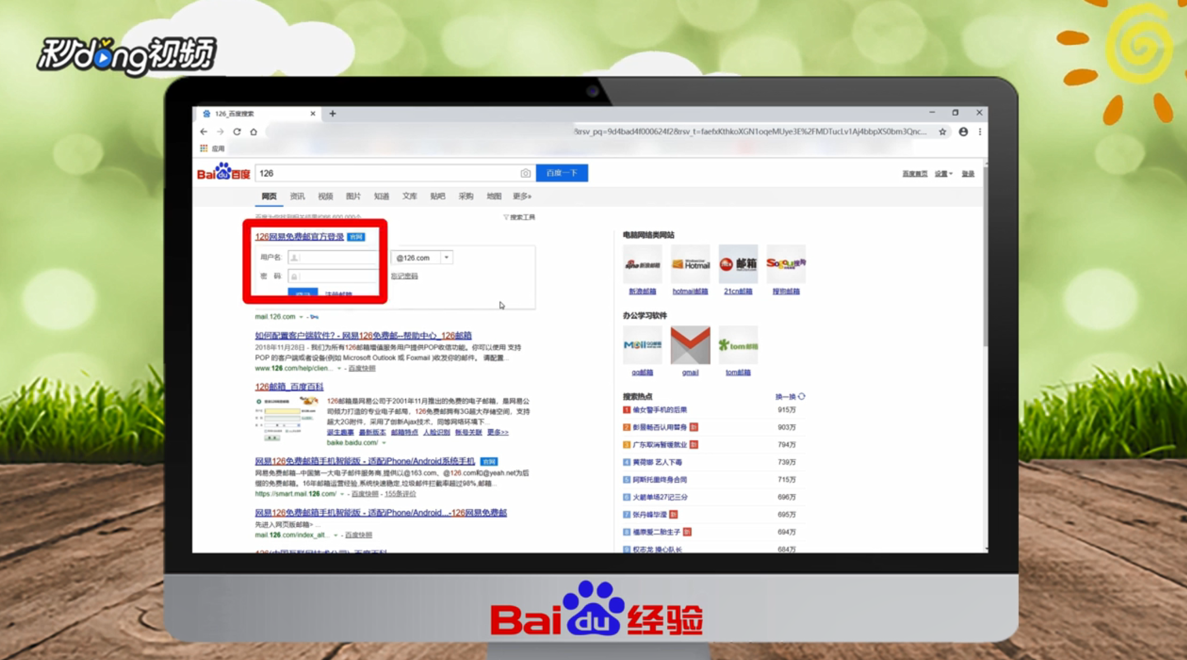
Task: Click the Hotmail邮箱 thumbnail icon
Action: point(690,263)
